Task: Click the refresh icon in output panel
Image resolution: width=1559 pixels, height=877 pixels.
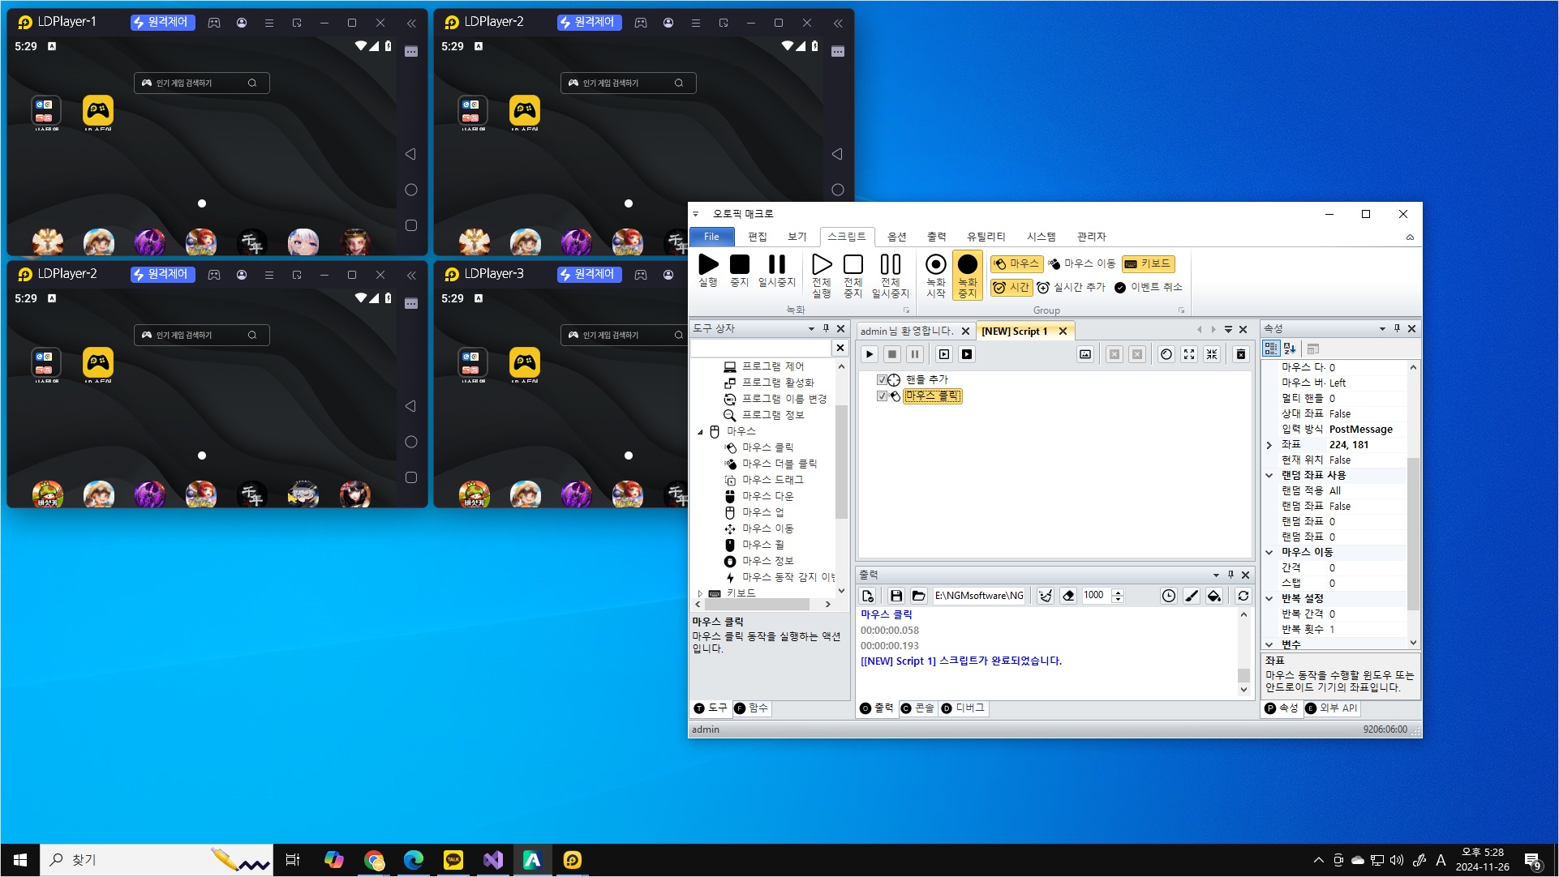Action: click(x=1243, y=596)
